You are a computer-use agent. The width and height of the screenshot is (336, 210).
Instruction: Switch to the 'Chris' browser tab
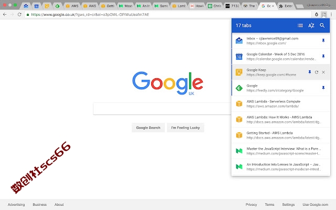(x=215, y=6)
